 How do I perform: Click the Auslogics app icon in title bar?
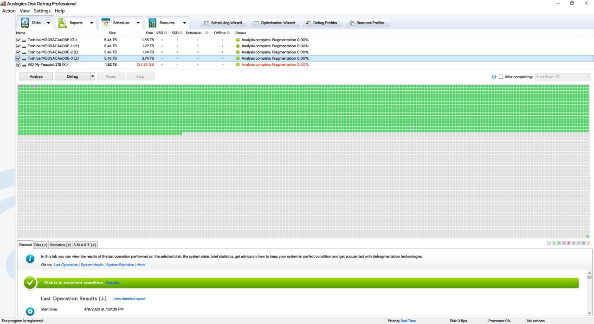[x=3, y=3]
